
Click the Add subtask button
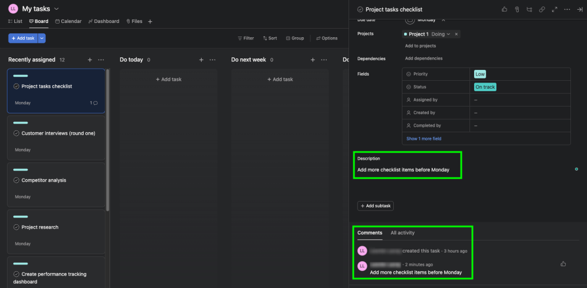(x=375, y=206)
